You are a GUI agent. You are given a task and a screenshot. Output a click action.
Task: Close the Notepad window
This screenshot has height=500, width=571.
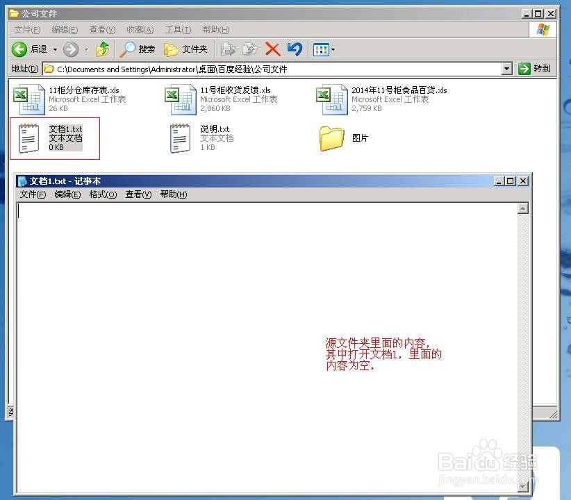[x=523, y=181]
